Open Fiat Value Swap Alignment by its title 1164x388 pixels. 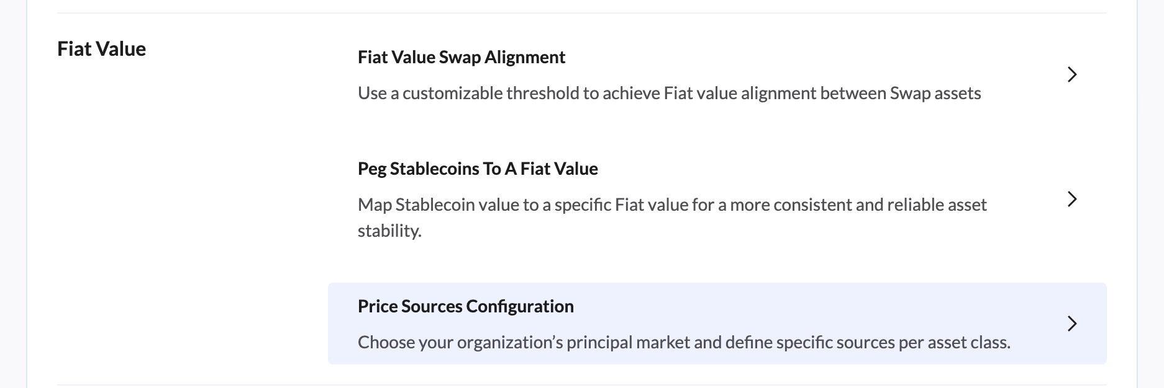(461, 57)
